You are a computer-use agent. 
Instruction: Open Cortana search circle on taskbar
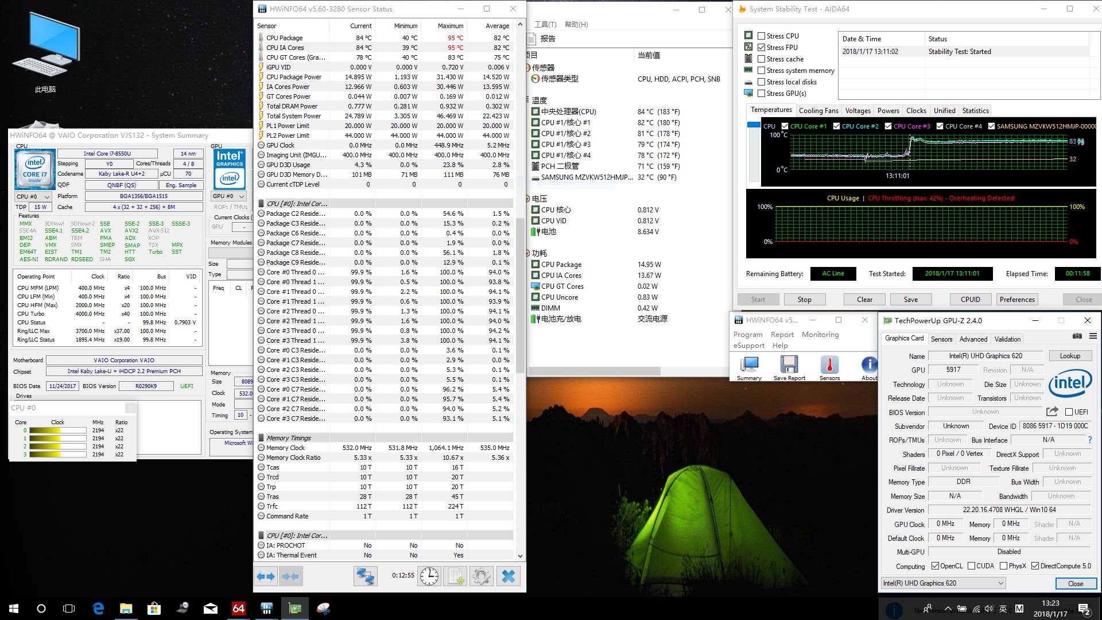click(41, 609)
